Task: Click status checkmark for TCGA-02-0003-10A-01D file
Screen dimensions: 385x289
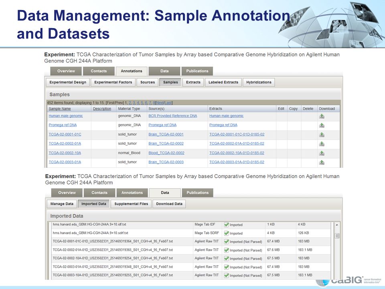Action: click(226, 275)
